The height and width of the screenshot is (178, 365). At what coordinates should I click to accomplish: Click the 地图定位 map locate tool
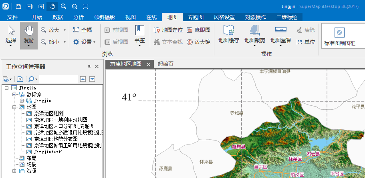pyautogui.click(x=168, y=30)
